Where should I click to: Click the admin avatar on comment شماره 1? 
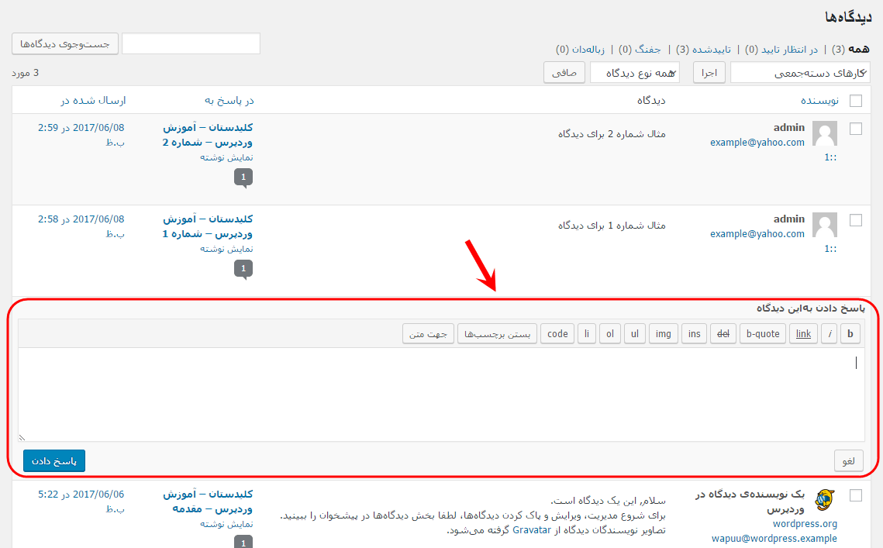[824, 225]
